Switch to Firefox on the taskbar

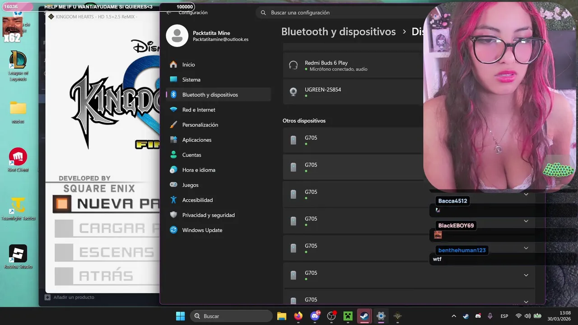[x=298, y=316]
